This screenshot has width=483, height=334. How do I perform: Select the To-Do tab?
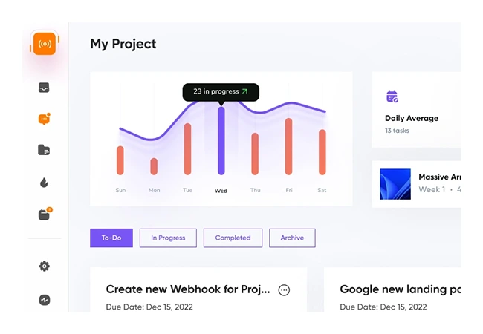111,238
